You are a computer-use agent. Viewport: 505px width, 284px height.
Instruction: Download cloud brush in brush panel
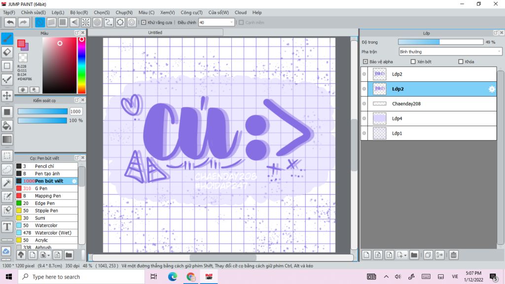21,255
